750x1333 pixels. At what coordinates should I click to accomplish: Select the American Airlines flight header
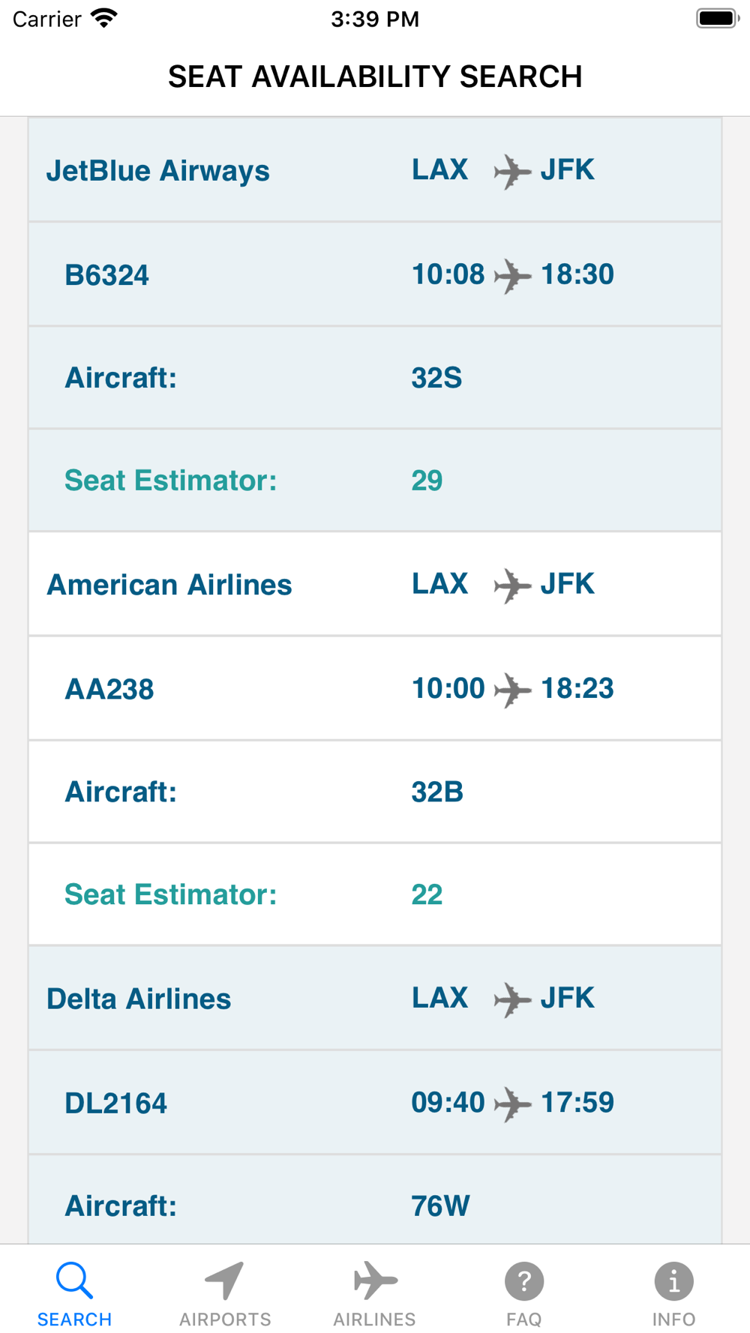pyautogui.click(x=169, y=585)
